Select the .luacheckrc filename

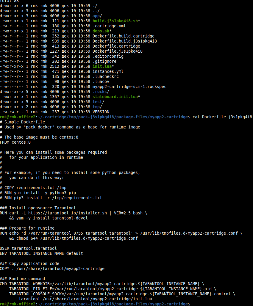[x=105, y=77]
